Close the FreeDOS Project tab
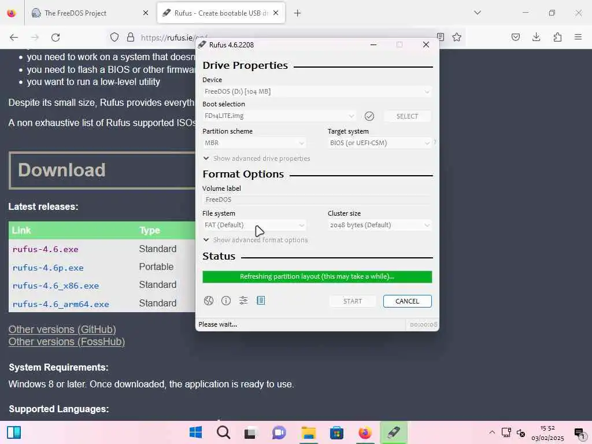This screenshot has height=444, width=592. pos(146,13)
